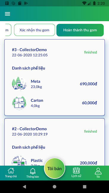Tap finished status on order #3
The image size is (109, 193).
(x=91, y=52)
